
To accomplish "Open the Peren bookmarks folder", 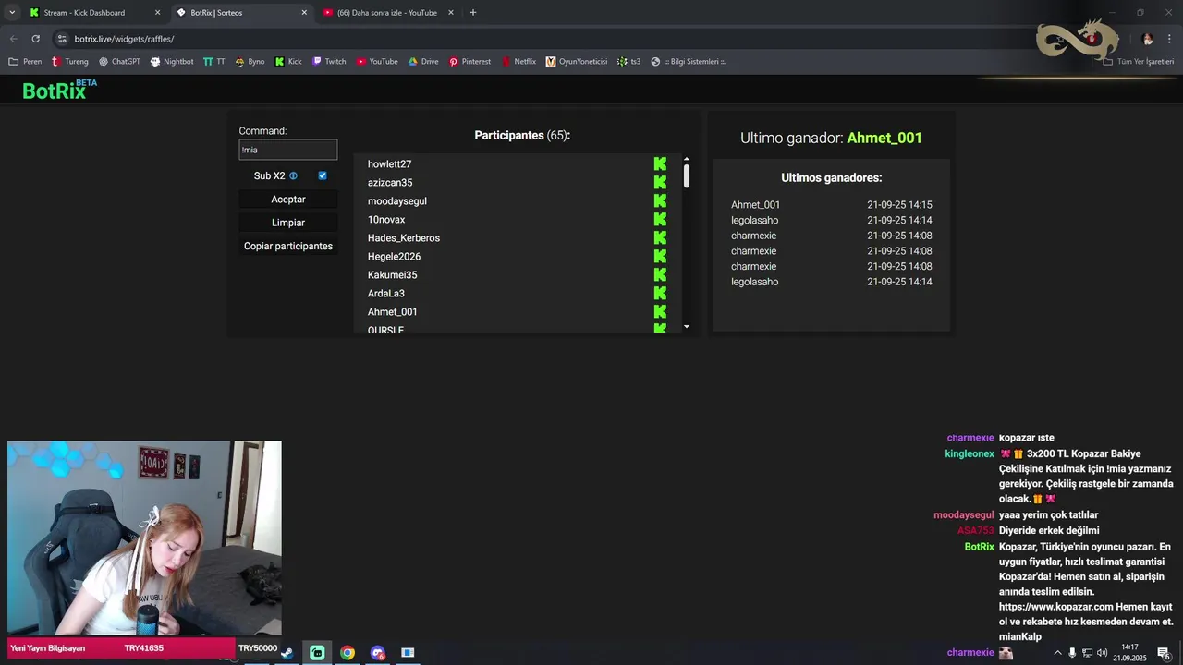I will [25, 62].
